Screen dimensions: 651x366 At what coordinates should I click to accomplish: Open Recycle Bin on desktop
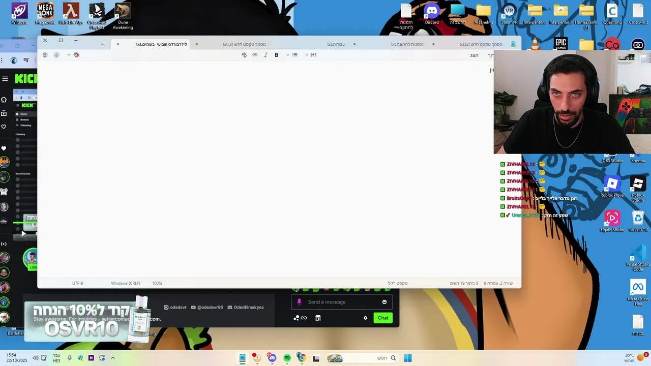(x=638, y=221)
